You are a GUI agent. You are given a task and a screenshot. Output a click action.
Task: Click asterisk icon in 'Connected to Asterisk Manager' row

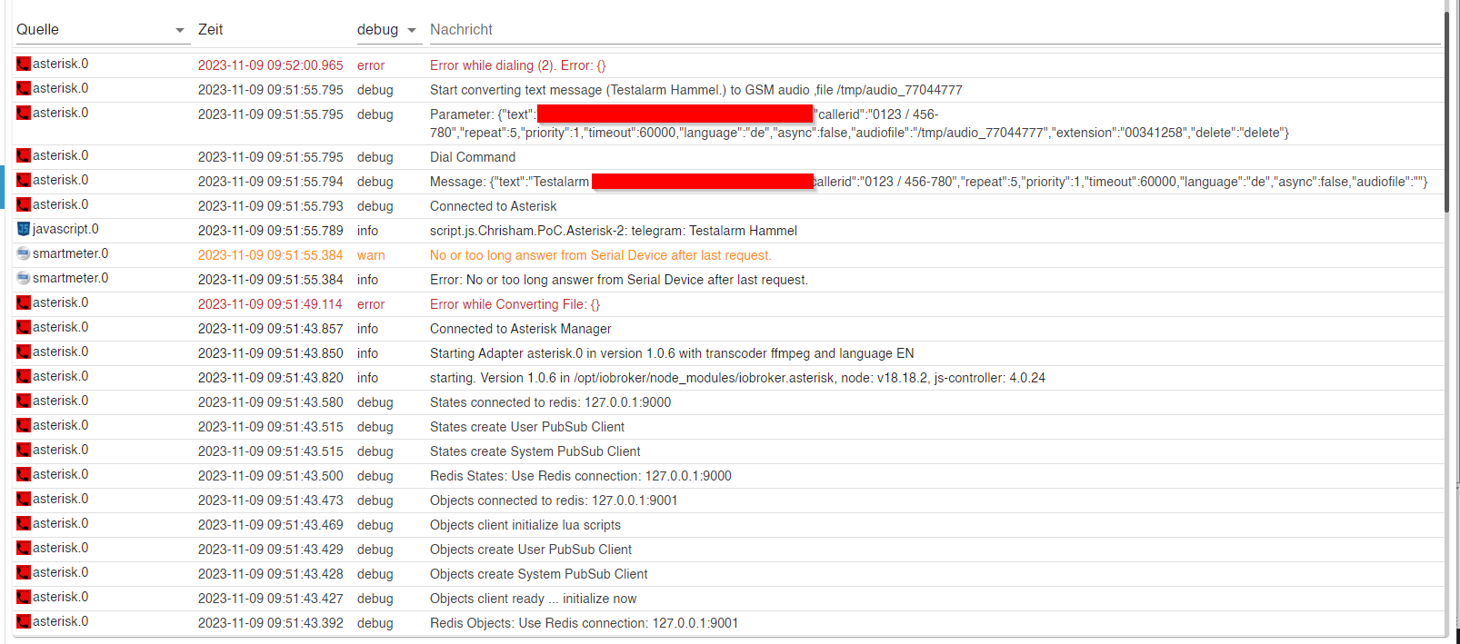24,327
